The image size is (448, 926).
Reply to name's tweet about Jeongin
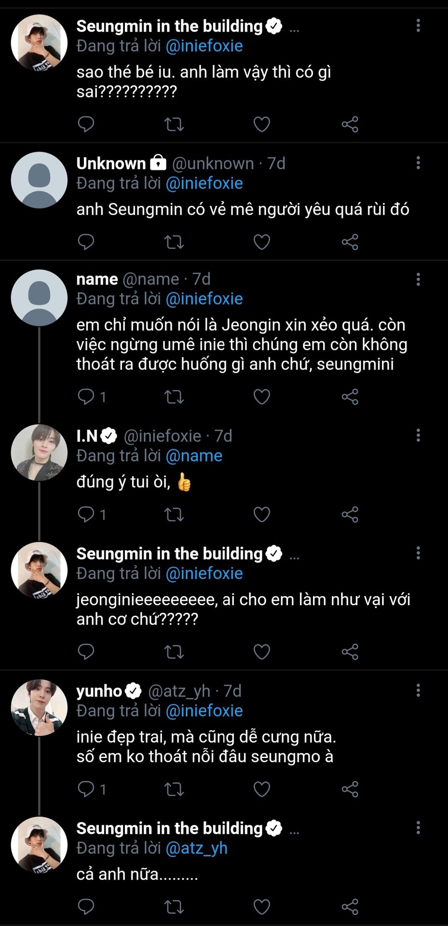[x=86, y=397]
